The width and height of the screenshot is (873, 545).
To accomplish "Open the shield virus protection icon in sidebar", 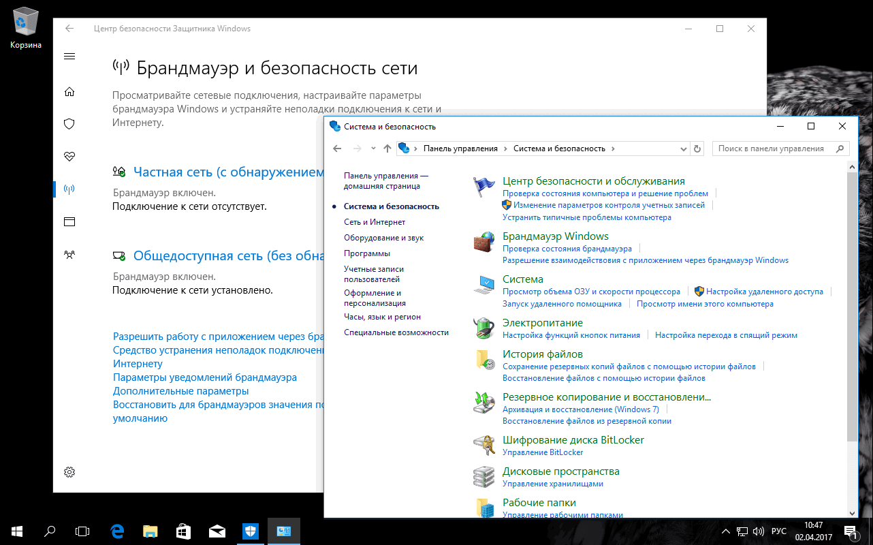I will 69,124.
